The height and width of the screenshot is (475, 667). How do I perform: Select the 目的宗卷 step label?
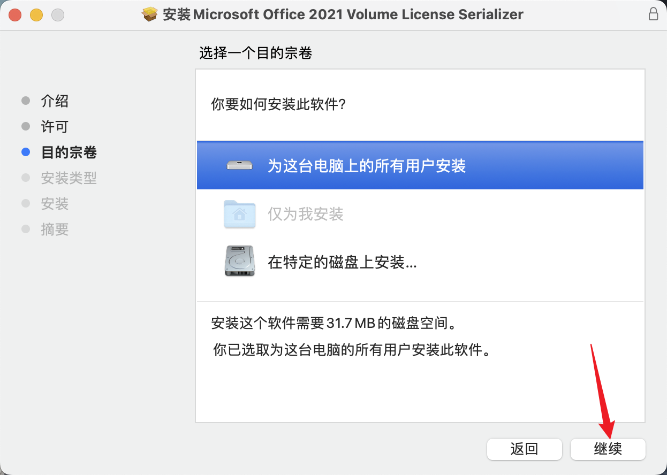coord(69,152)
